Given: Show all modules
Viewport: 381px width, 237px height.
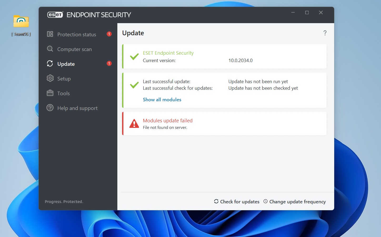Looking at the screenshot, I should click(x=162, y=100).
